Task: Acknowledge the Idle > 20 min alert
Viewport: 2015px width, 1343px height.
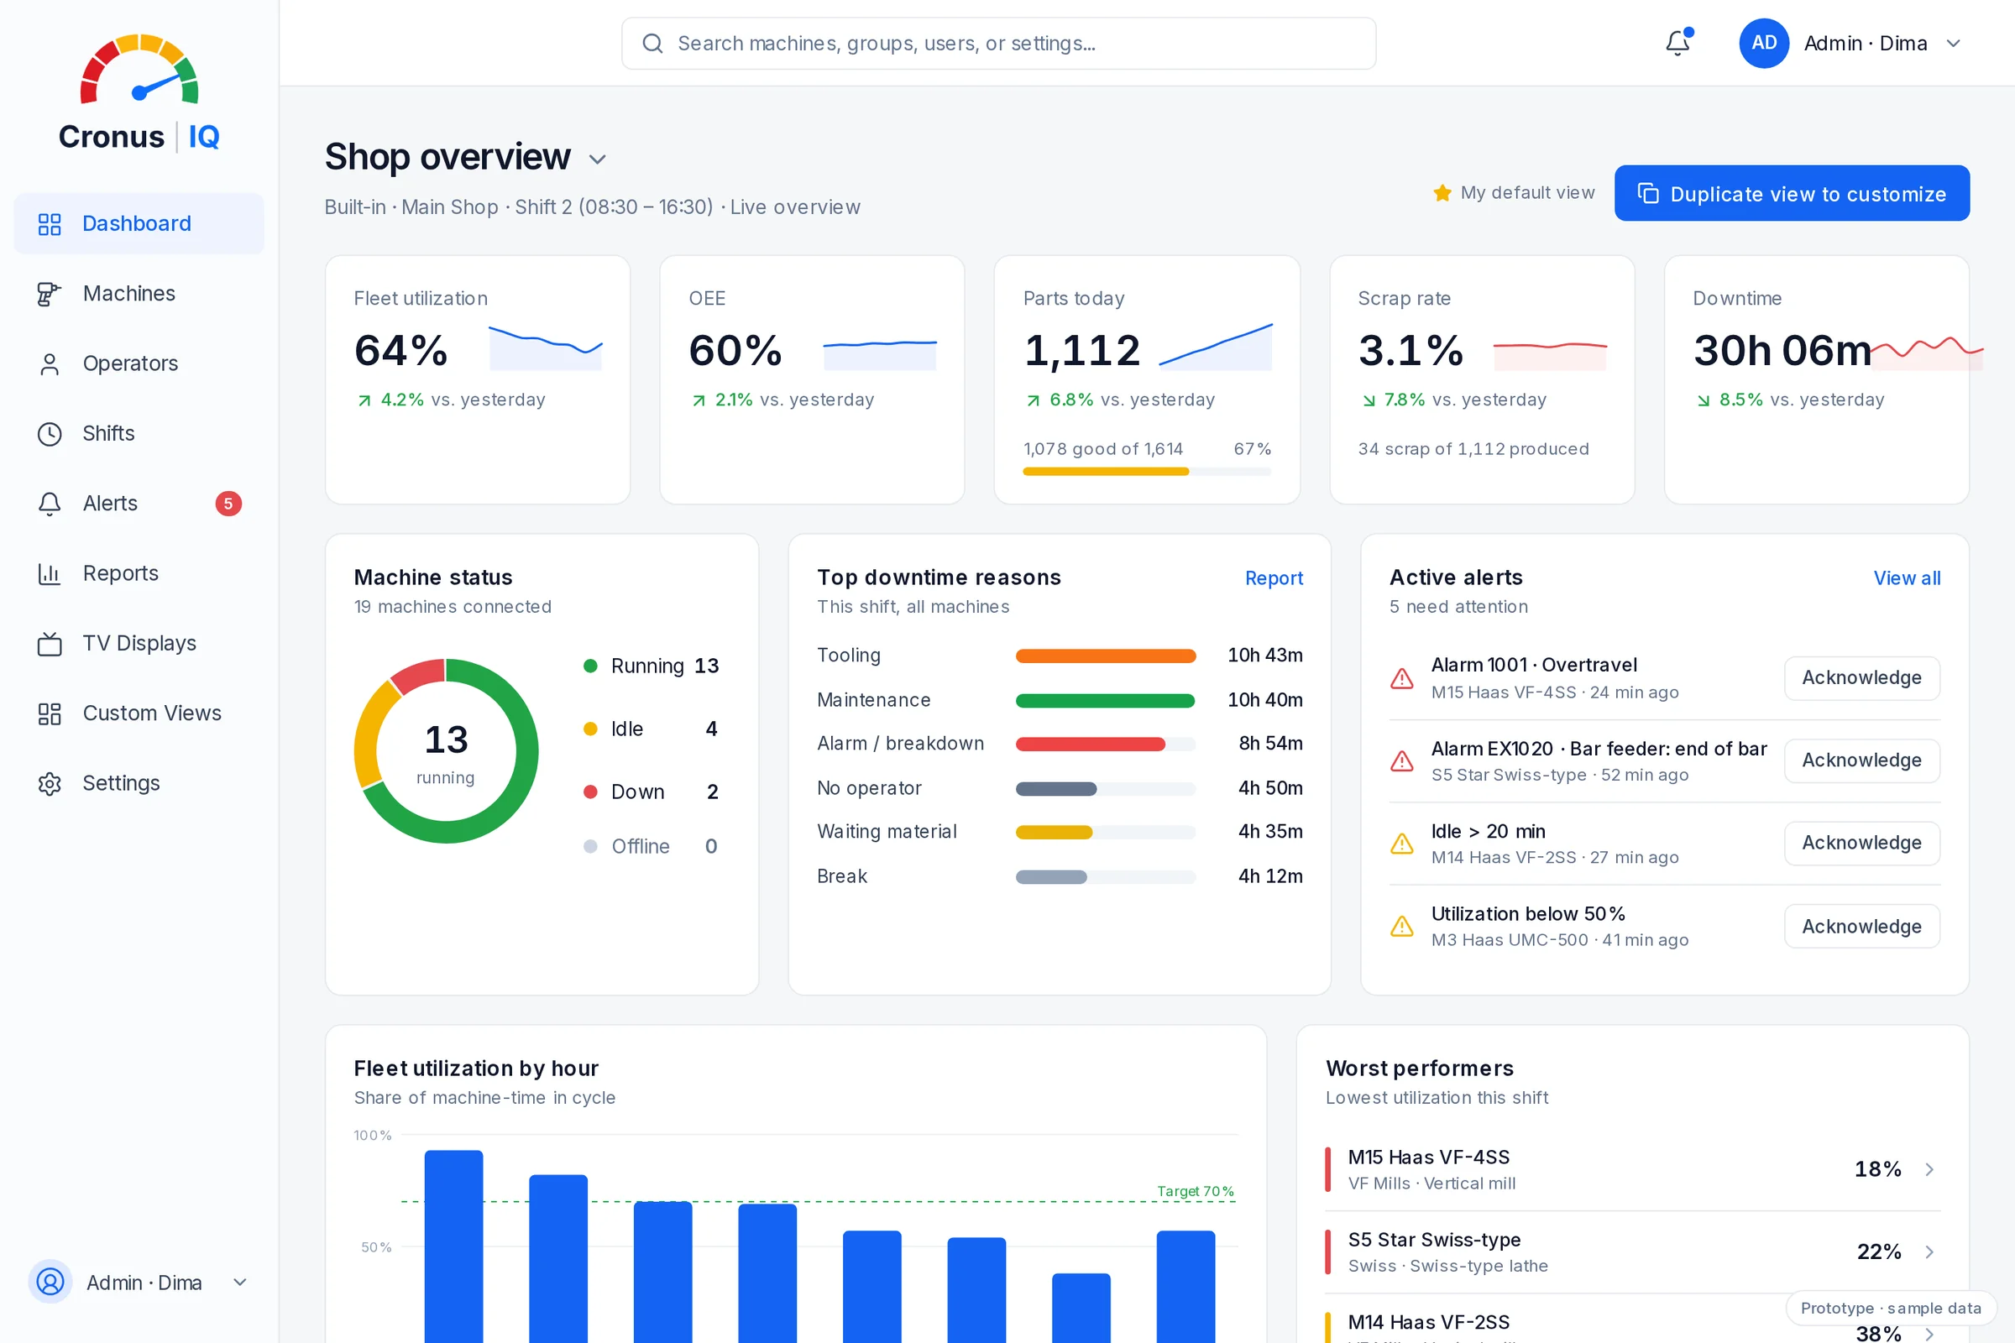Action: point(1861,844)
